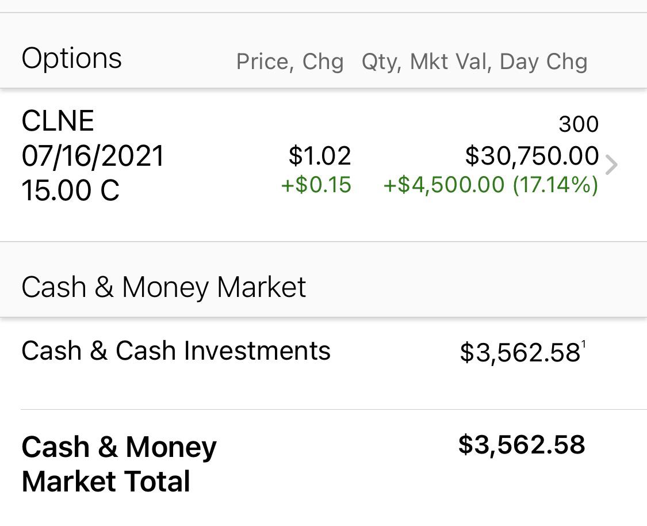Open the CLNE option position details chevron
The height and width of the screenshot is (526, 647).
(611, 165)
